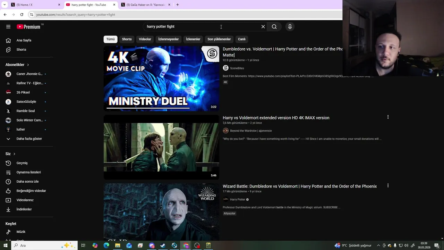Show hidden system tray icons
Viewport: 444px width, 250px height.
(x=378, y=245)
